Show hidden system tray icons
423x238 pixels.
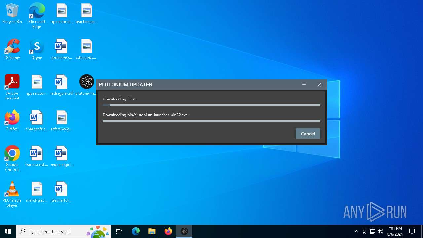pos(356,231)
